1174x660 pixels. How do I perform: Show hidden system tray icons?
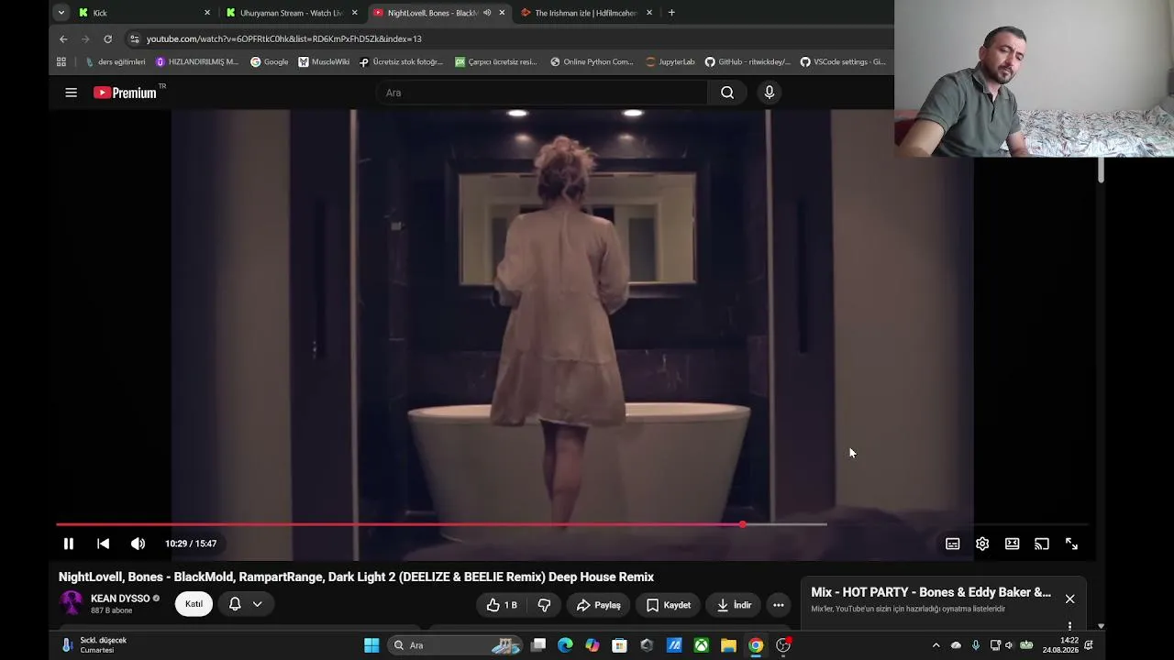pos(936,645)
